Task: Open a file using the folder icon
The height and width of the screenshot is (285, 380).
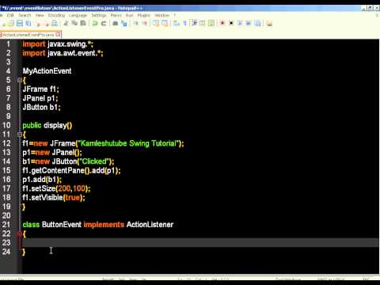Action: click(x=11, y=24)
